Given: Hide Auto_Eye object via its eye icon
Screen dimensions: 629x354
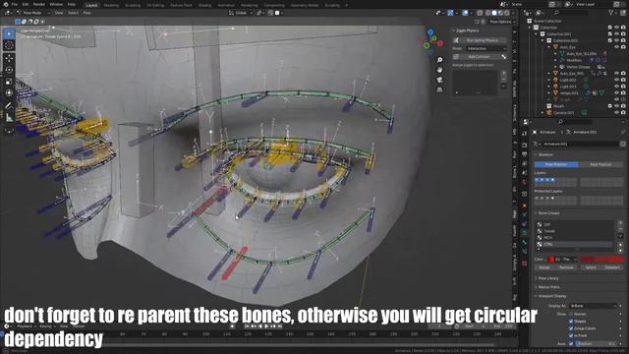Looking at the screenshot, I should (616, 47).
